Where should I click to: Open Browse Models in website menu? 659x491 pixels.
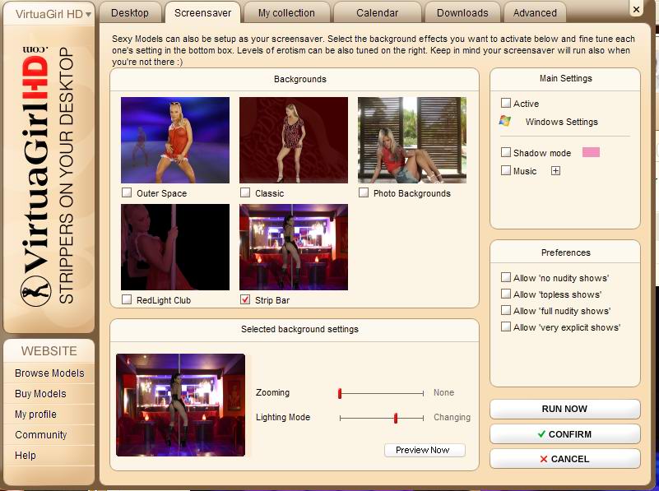coord(49,373)
